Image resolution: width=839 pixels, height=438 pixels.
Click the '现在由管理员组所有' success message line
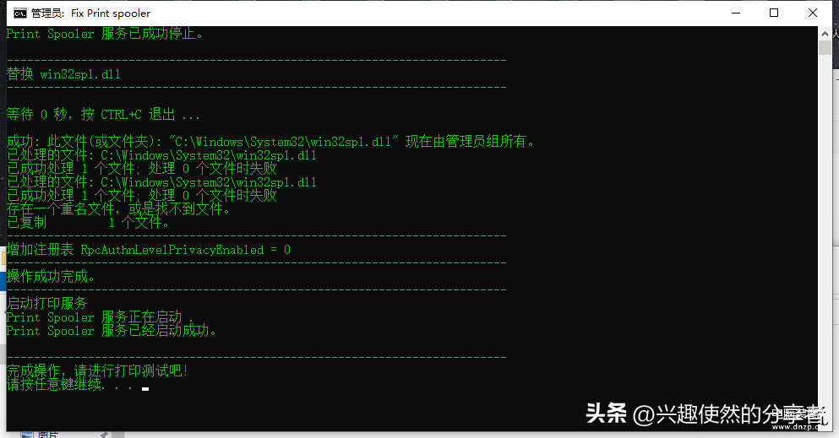tap(270, 142)
